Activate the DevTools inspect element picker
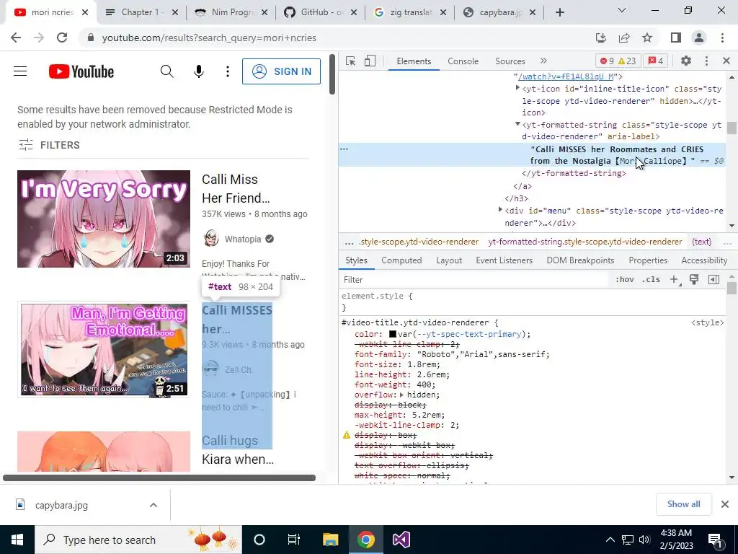738x554 pixels. (x=351, y=61)
